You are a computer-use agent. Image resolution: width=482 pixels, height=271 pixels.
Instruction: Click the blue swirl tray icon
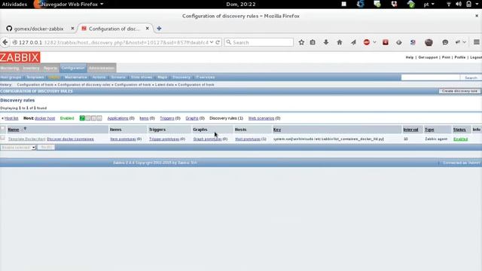pos(360,4)
